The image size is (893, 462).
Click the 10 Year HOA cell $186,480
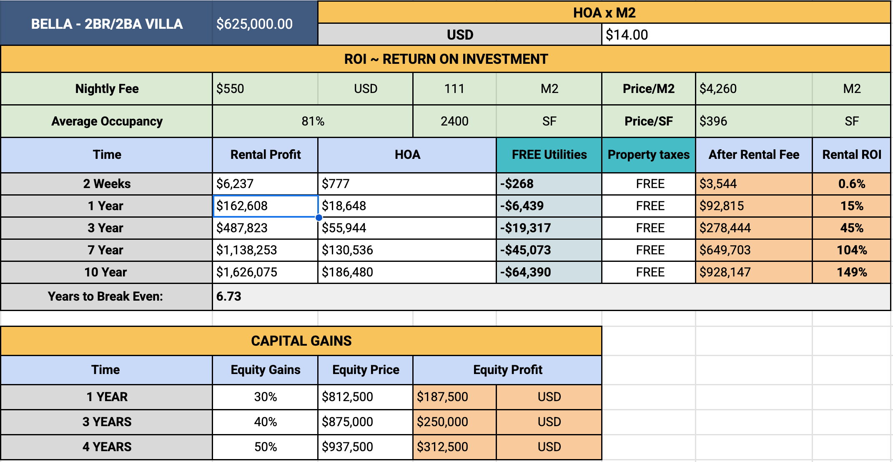[x=406, y=272]
